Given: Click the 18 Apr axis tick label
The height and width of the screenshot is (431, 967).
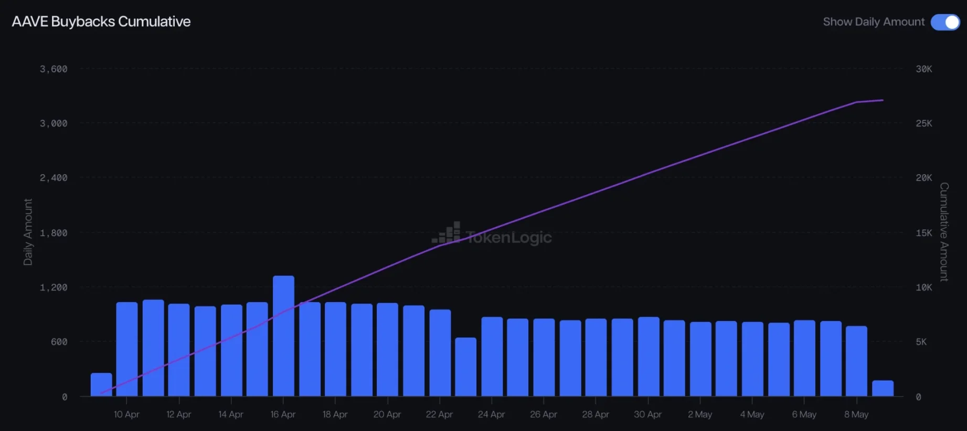Looking at the screenshot, I should 335,414.
